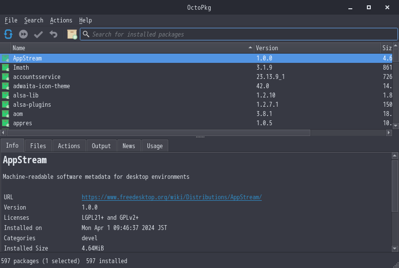
Task: Click version 1.2.7.1 cell
Action: click(x=268, y=104)
